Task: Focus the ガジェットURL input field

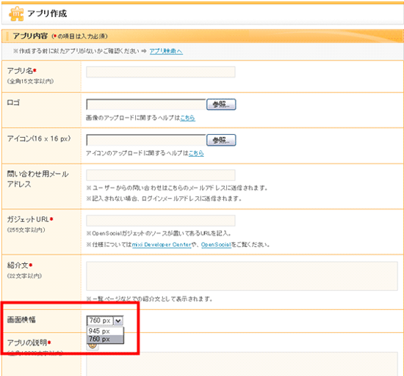Action: click(x=161, y=221)
